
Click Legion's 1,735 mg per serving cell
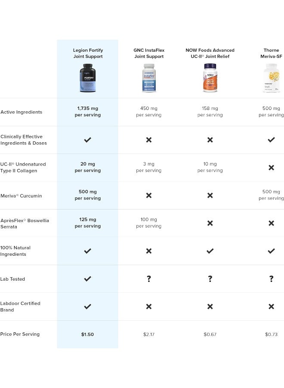[88, 112]
